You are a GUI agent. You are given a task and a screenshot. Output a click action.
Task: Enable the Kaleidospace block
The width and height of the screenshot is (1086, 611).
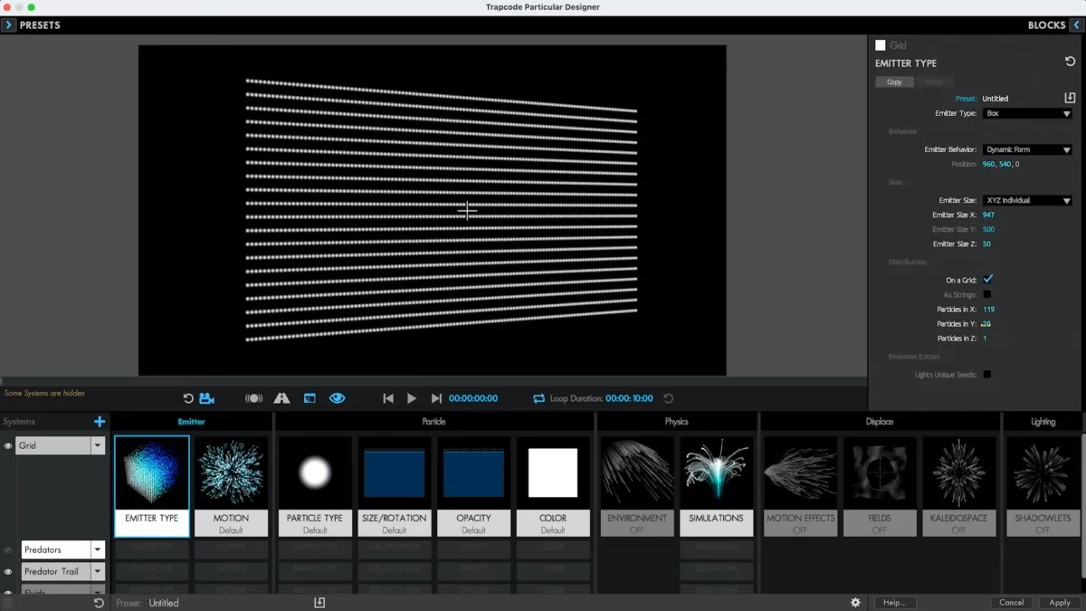(958, 486)
